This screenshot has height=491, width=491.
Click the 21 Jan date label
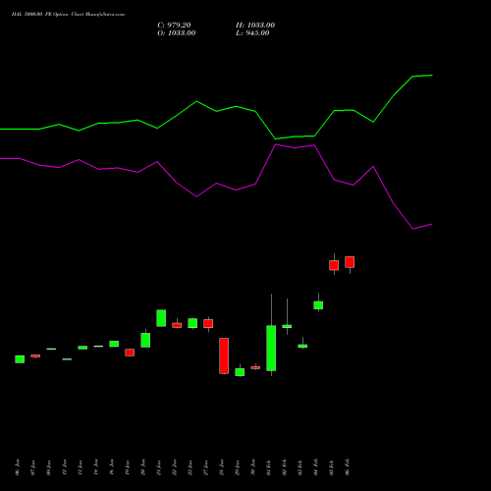point(159,467)
